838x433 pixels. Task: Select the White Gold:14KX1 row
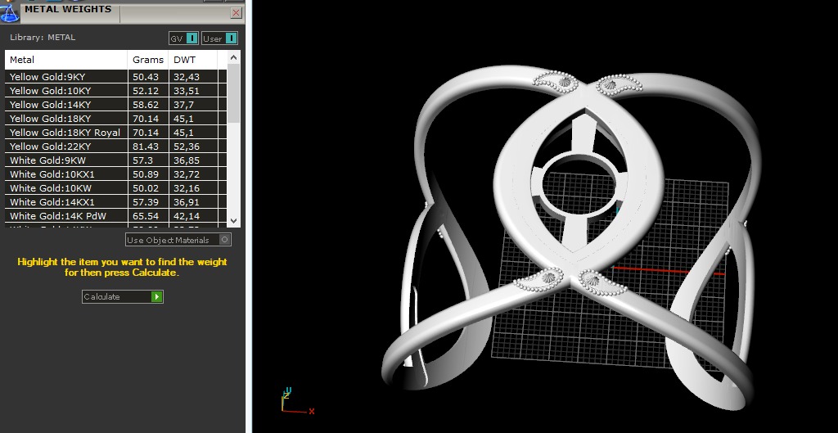click(116, 202)
